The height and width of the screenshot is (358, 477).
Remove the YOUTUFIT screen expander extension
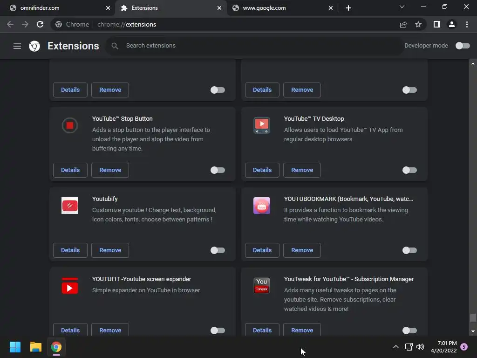pos(110,330)
